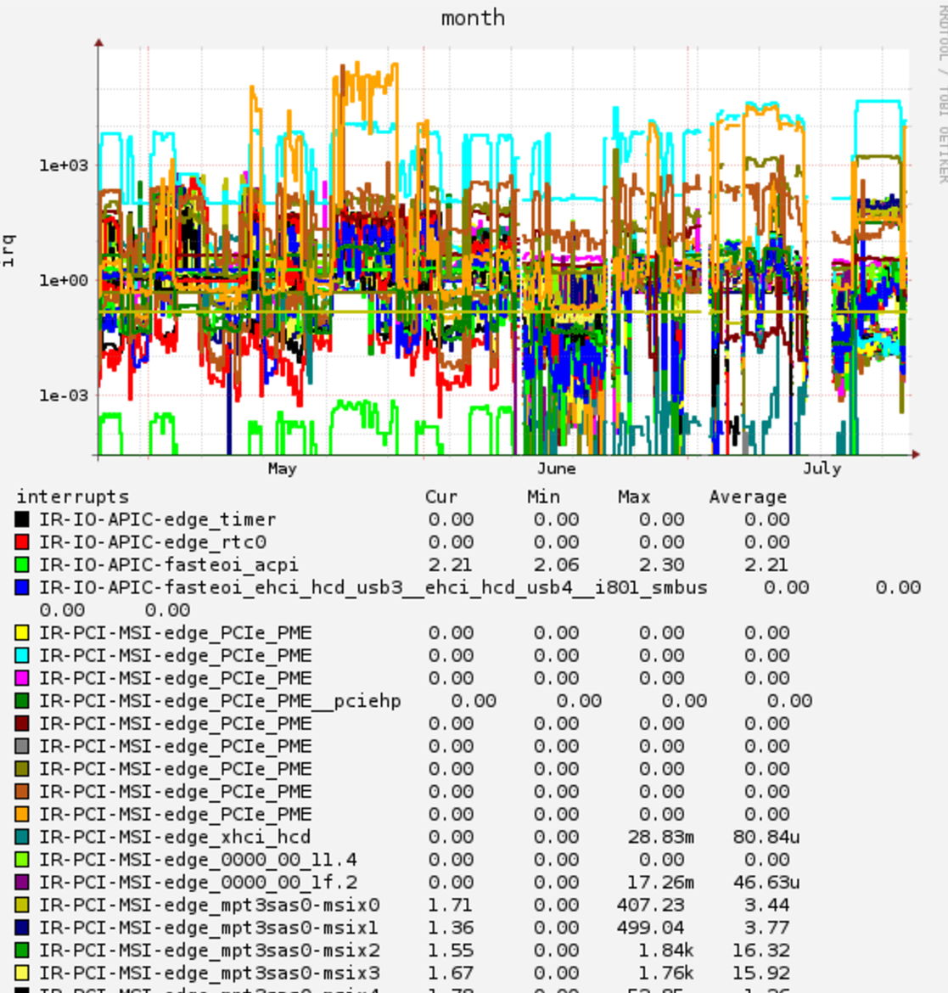Viewport: 948px width, 993px height.
Task: Click the msix3 Average value '15.92'
Action: [760, 973]
